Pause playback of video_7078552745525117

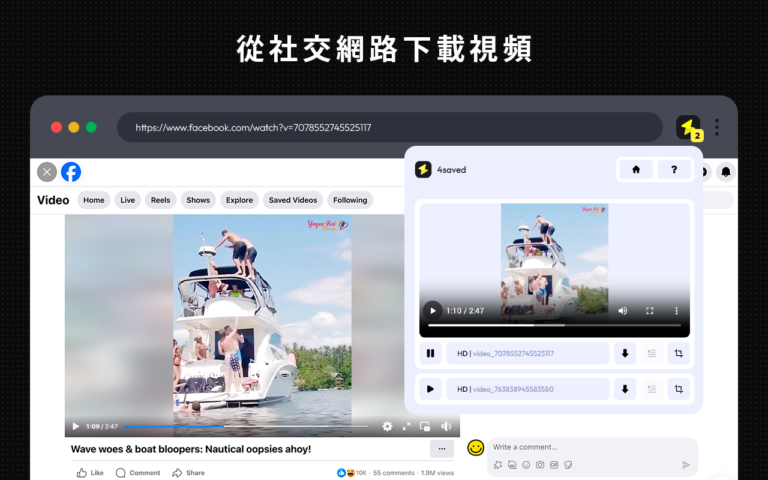click(x=430, y=353)
